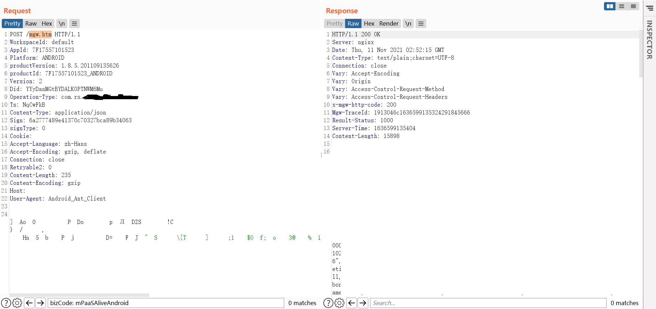Open Request pane options menu icon
This screenshot has width=656, height=309.
[x=74, y=23]
